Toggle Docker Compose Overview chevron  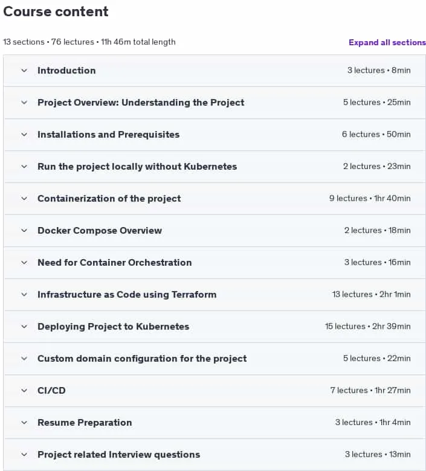point(24,231)
